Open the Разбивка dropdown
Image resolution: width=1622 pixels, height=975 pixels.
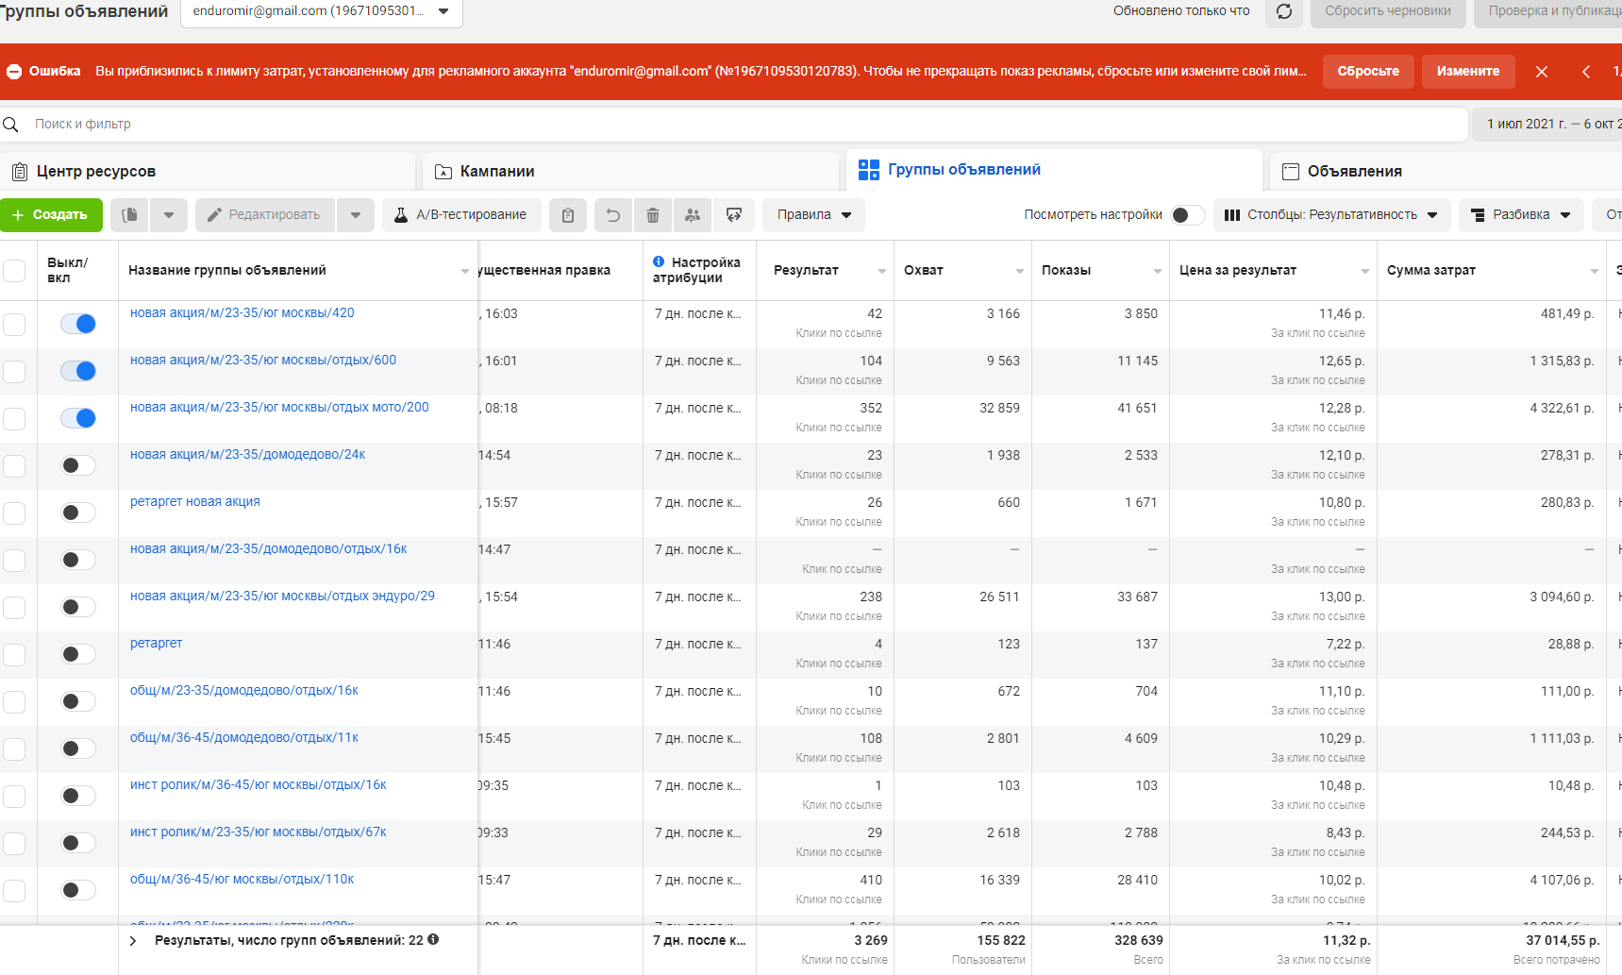click(1521, 215)
